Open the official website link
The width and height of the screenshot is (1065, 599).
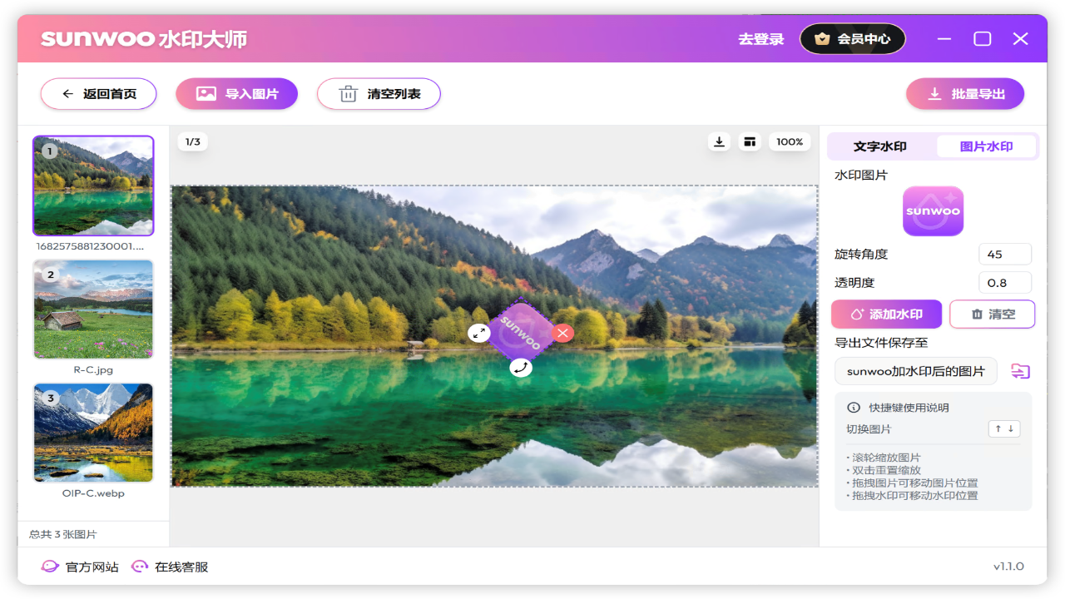[81, 567]
